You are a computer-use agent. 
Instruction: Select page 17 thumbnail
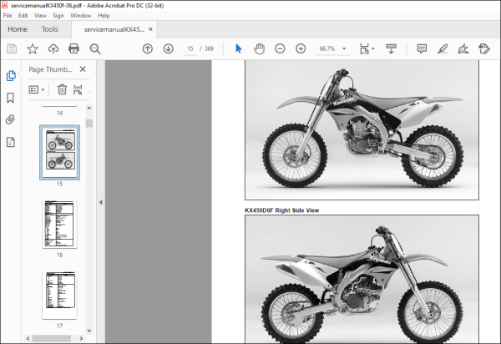point(60,295)
